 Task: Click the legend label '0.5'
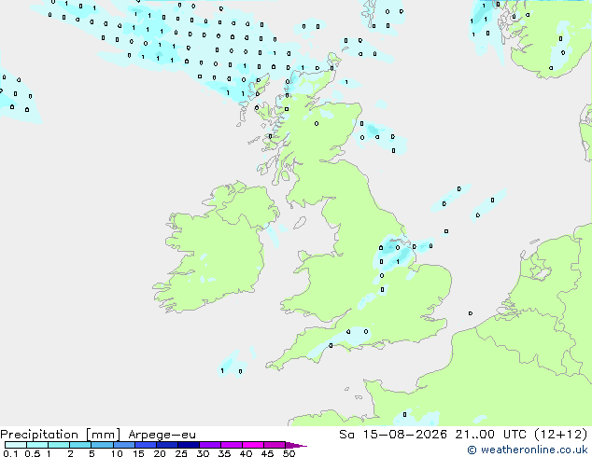point(32,453)
